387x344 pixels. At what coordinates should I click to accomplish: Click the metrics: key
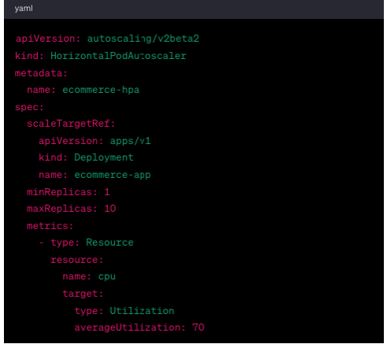click(50, 226)
